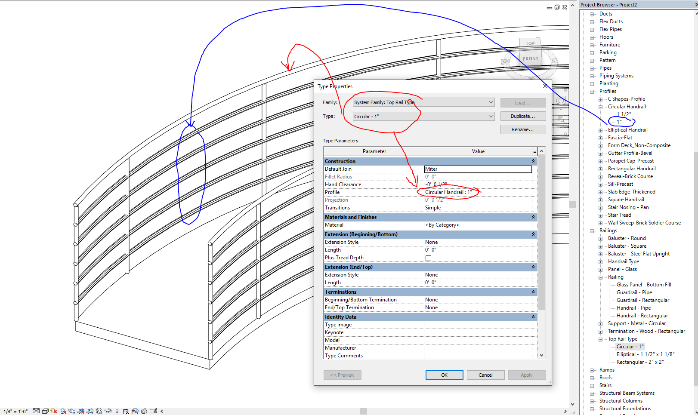
Task: Check the Plus Tread Depth checkbox
Action: (428, 258)
